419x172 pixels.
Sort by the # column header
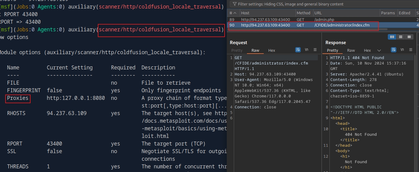(x=233, y=13)
